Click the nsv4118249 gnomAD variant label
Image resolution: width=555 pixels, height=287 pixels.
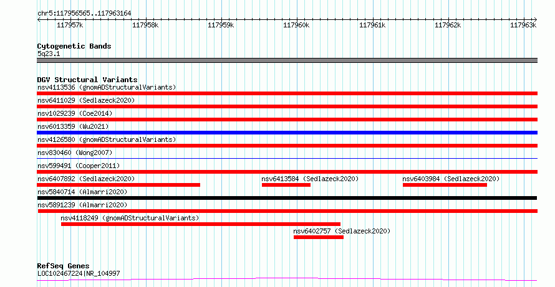pyautogui.click(x=130, y=218)
